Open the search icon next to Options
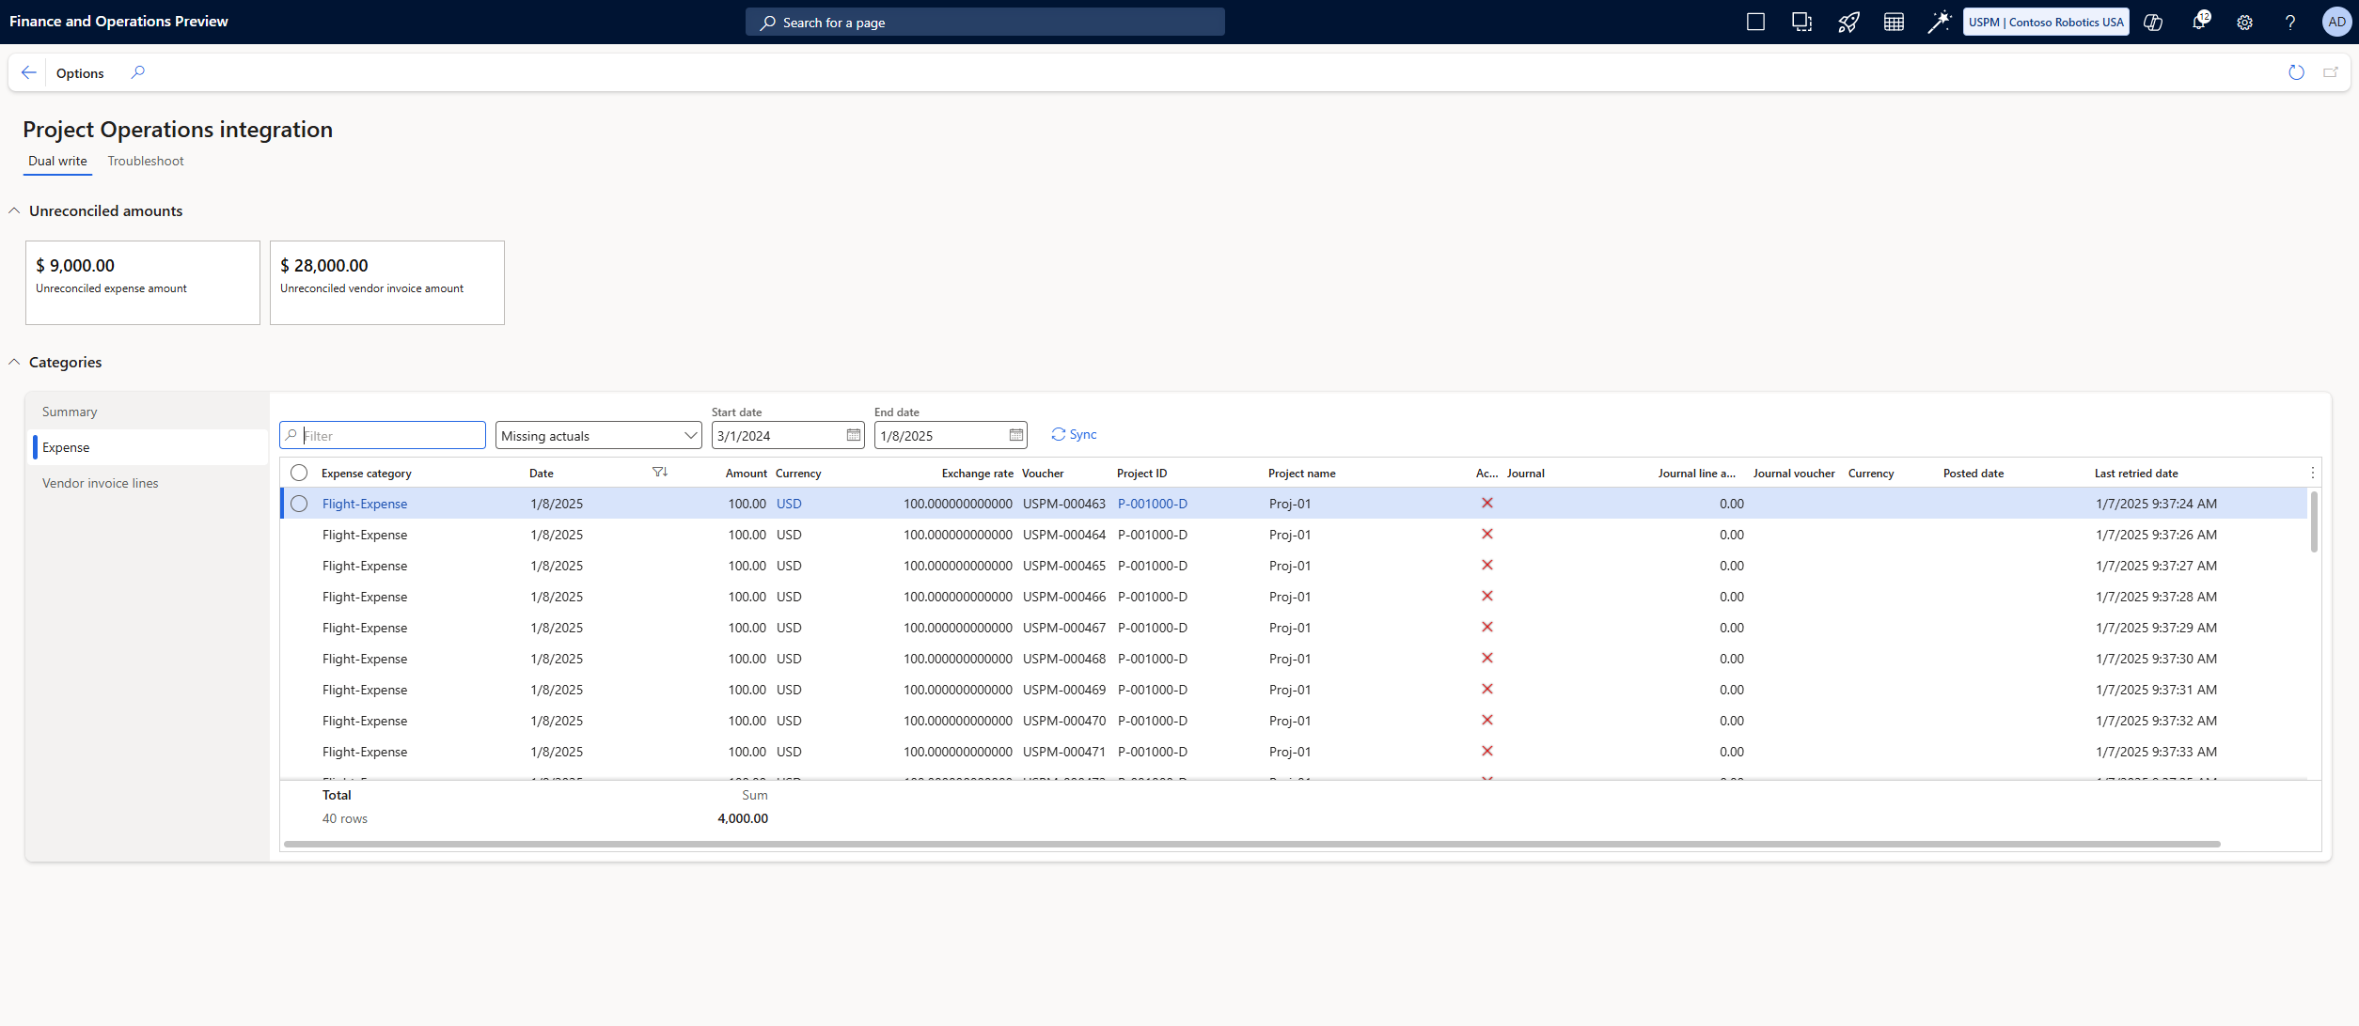The height and width of the screenshot is (1026, 2359). coord(138,72)
